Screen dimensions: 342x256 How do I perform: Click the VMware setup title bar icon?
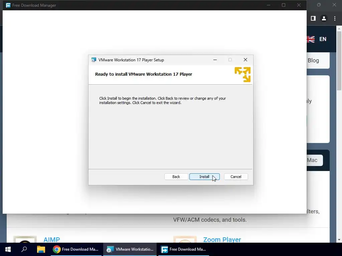pyautogui.click(x=94, y=60)
